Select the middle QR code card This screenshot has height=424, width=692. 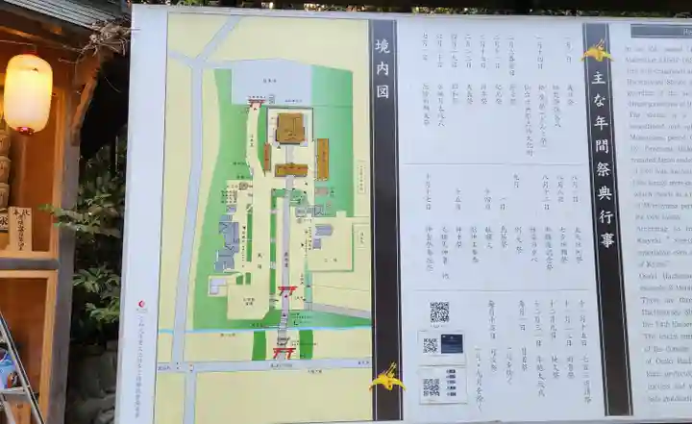point(440,345)
